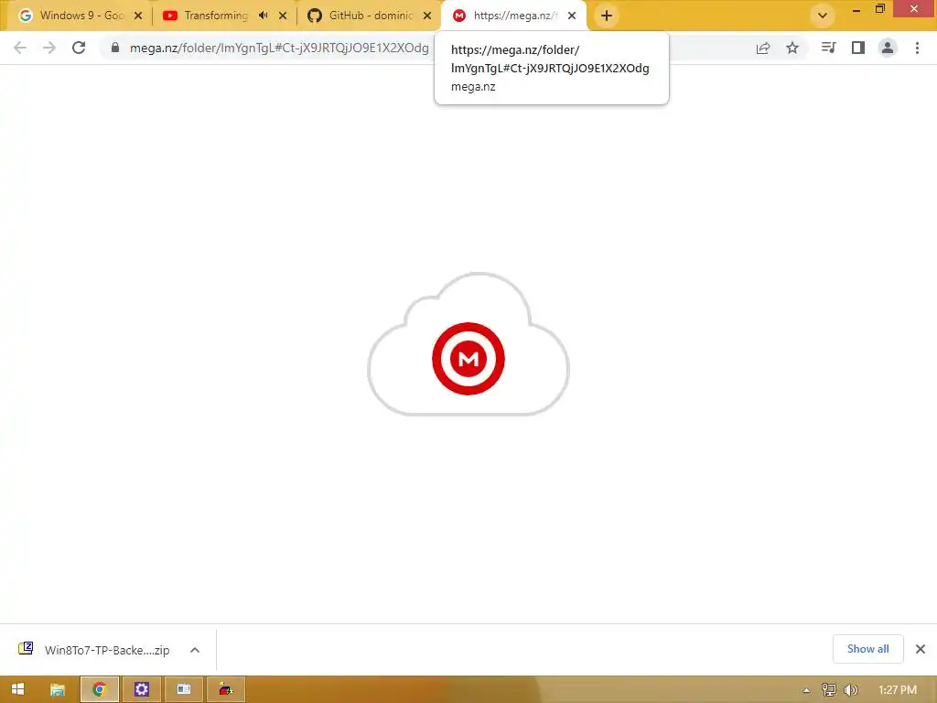Click the Chrome taskbar icon

(x=99, y=689)
